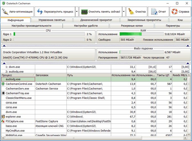Click the 67,7 memory value for explorer.exe
The image size is (192, 141).
(132, 117)
